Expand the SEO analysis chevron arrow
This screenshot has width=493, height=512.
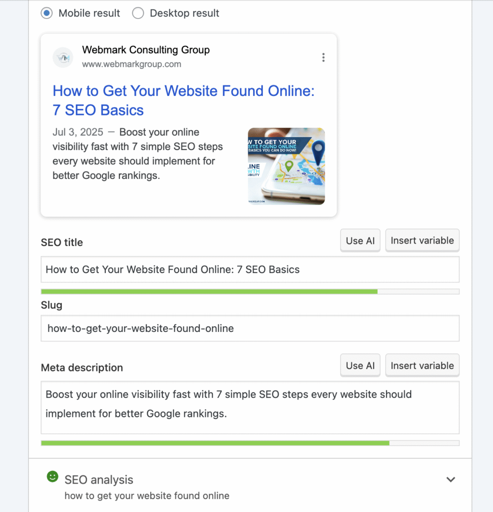point(451,480)
